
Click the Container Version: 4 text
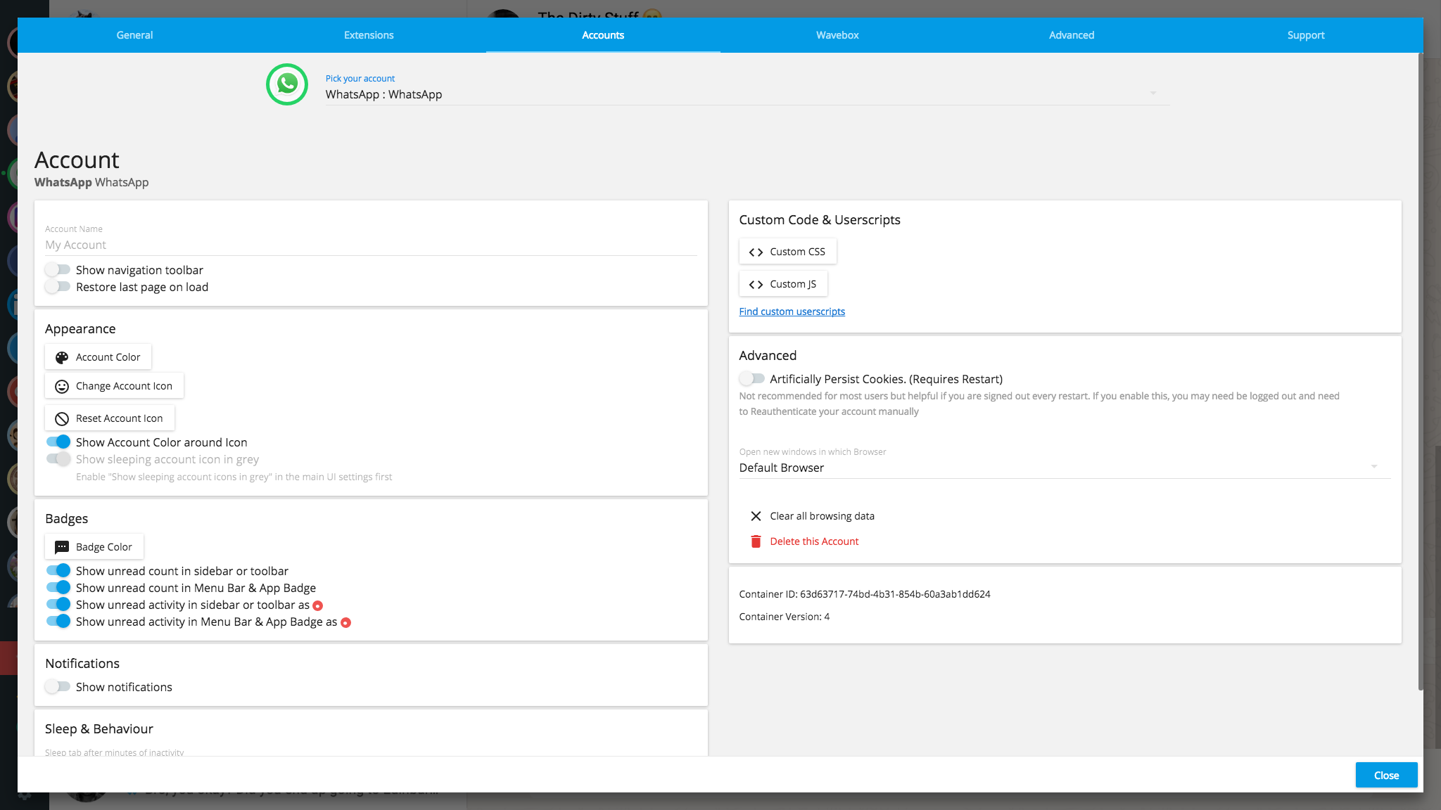[784, 617]
